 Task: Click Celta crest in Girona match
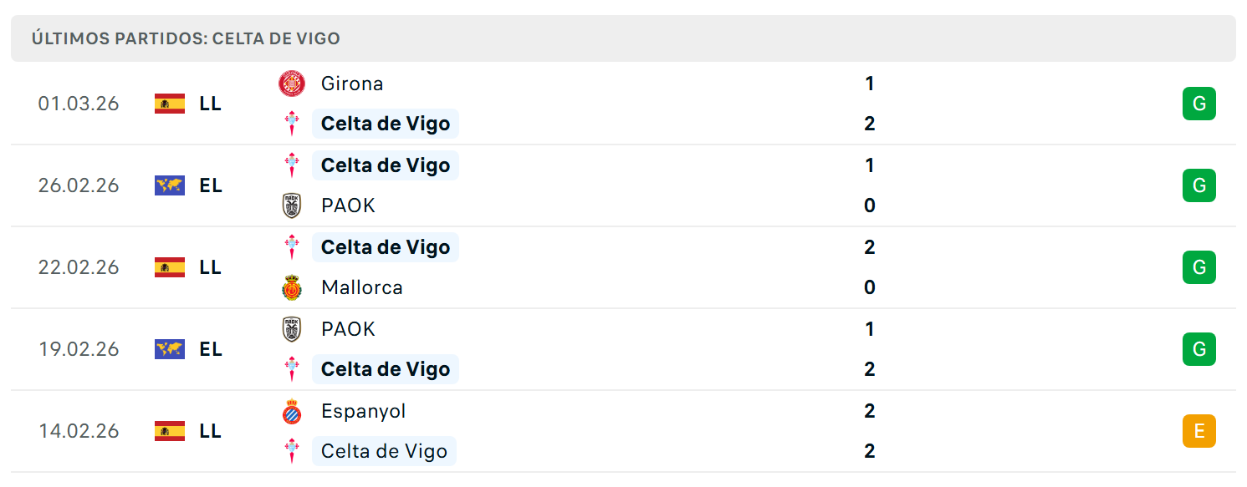click(x=292, y=124)
